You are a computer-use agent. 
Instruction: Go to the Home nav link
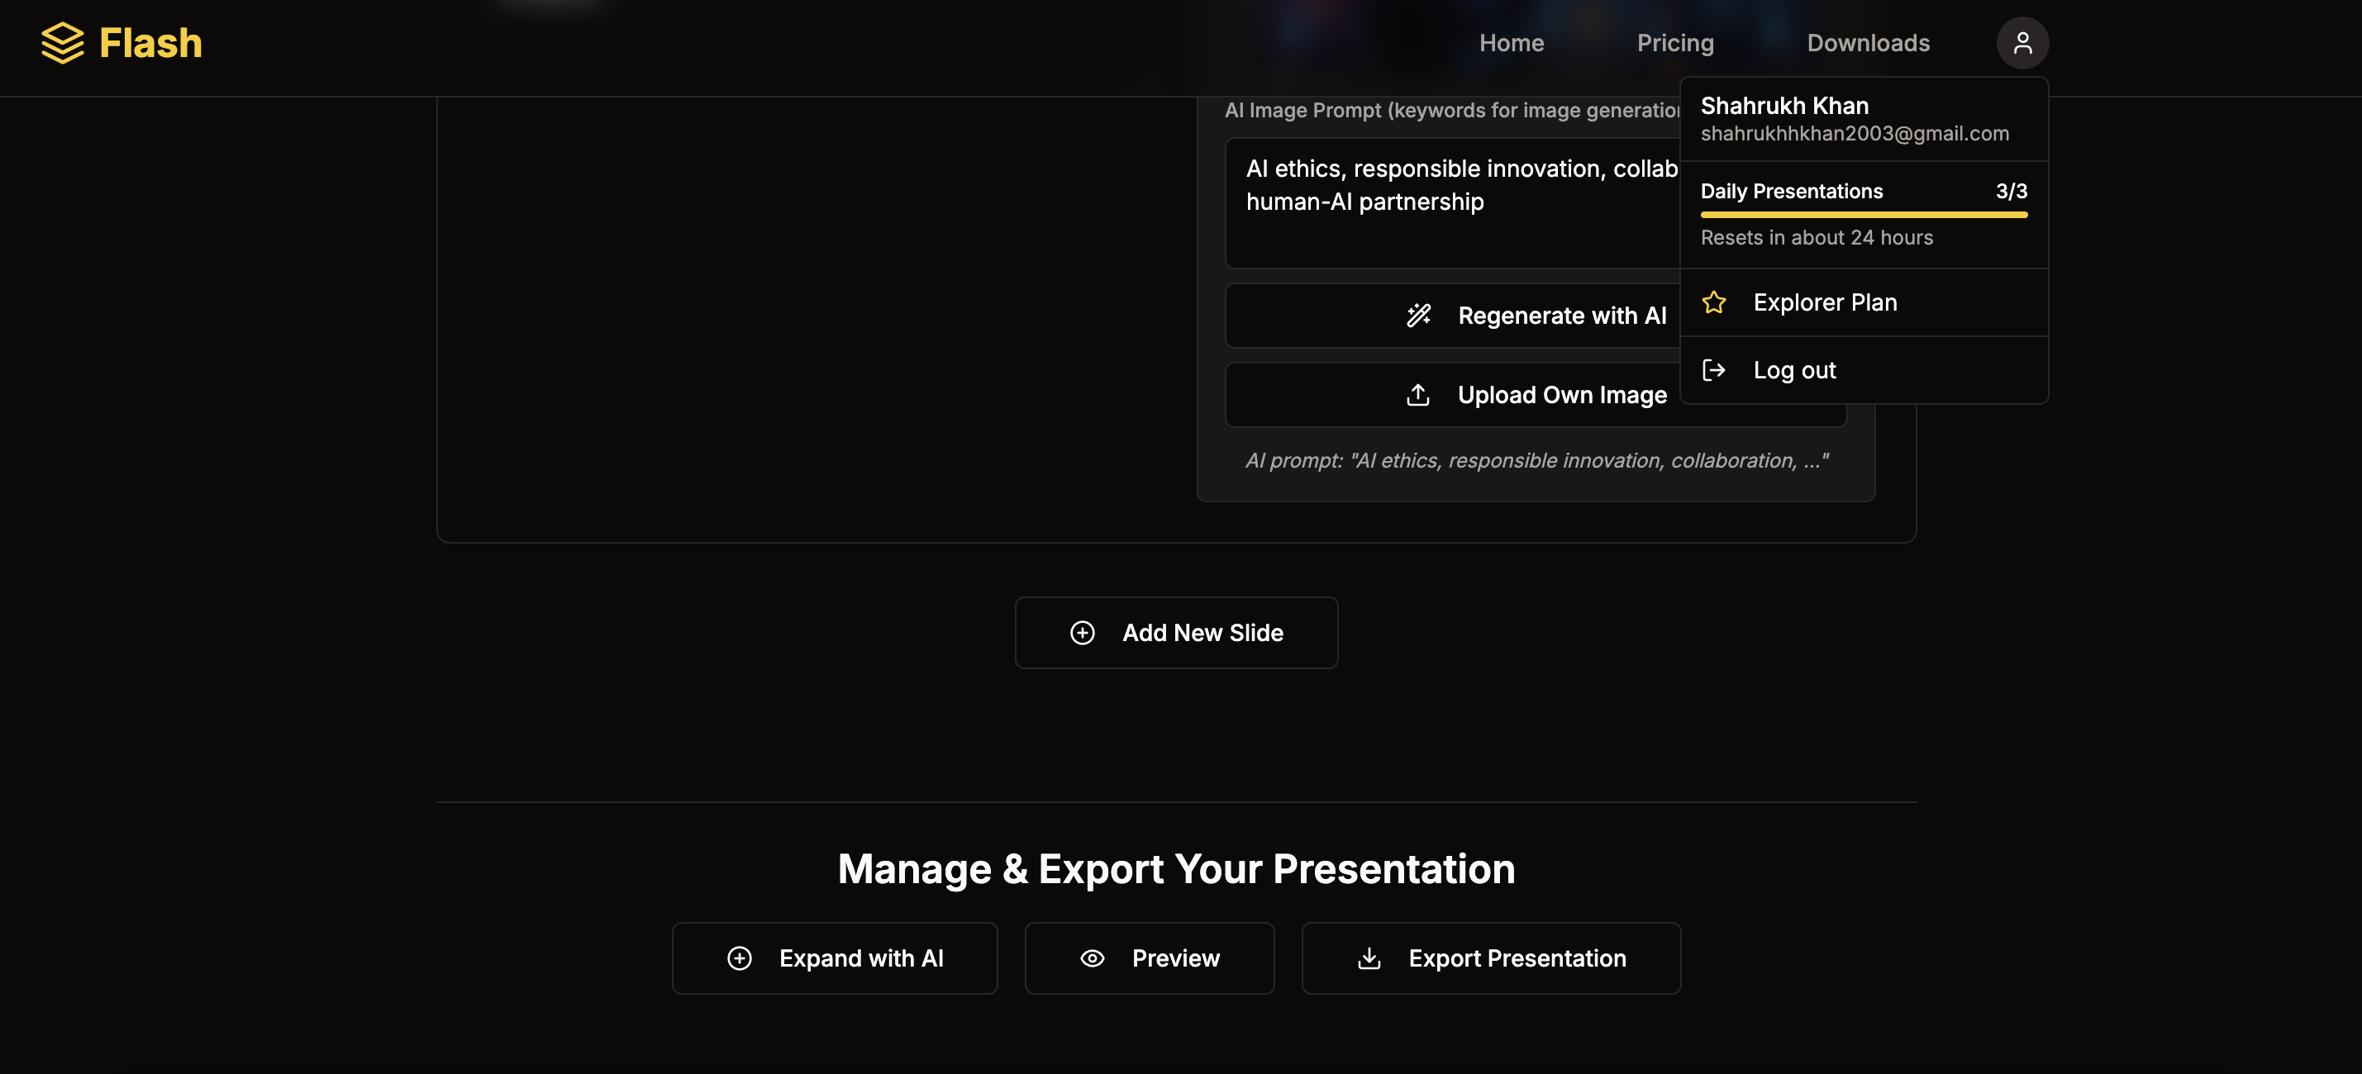pos(1511,43)
